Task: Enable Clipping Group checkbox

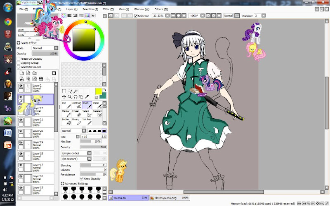Action: [19, 63]
